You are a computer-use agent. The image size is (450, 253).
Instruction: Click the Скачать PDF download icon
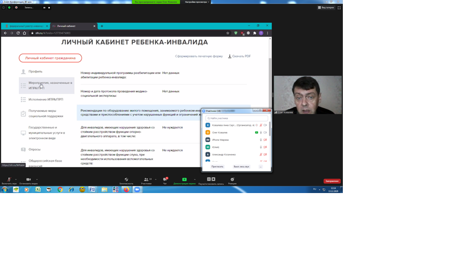[230, 56]
